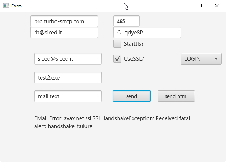Click the Form title text

(x=17, y=6)
